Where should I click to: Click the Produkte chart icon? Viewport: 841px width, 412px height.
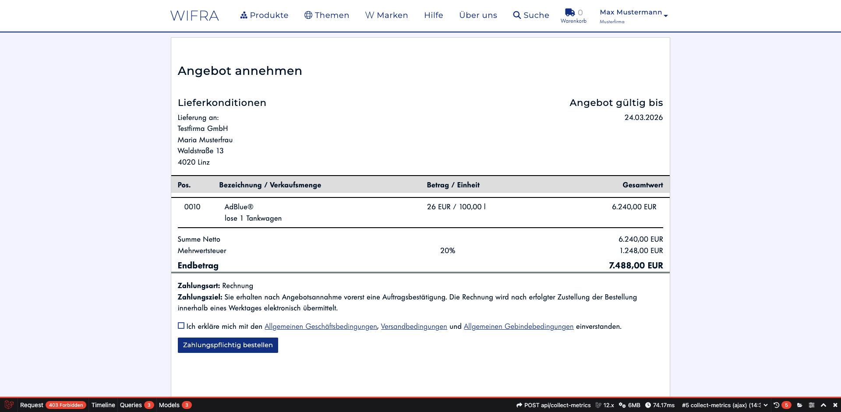[244, 14]
